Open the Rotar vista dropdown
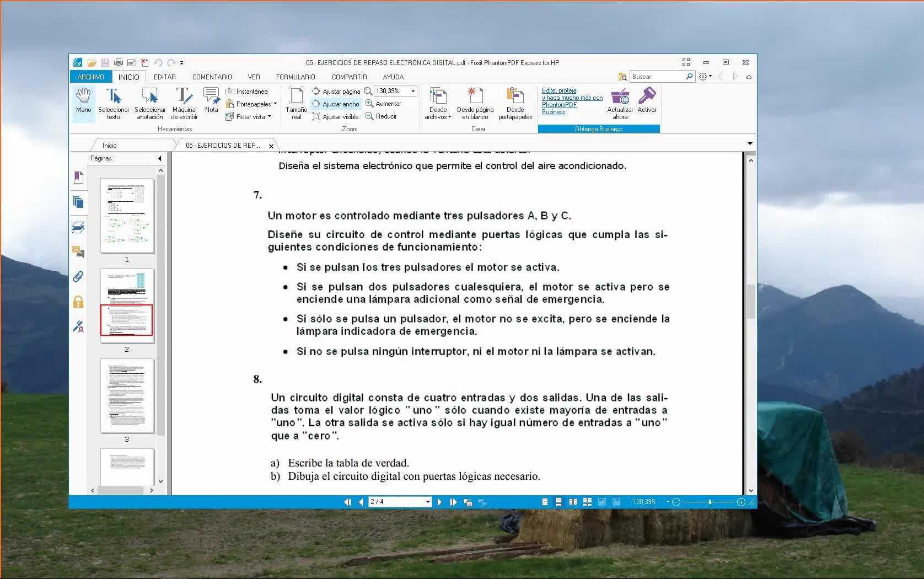The height and width of the screenshot is (579, 924). pos(269,116)
